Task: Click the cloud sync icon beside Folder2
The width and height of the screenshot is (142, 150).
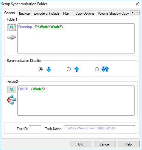Action: tap(12, 100)
